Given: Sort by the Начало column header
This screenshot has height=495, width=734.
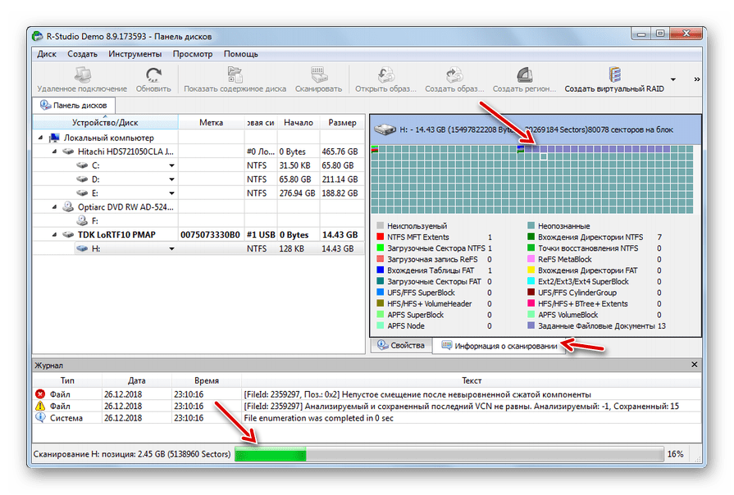Looking at the screenshot, I should point(299,123).
